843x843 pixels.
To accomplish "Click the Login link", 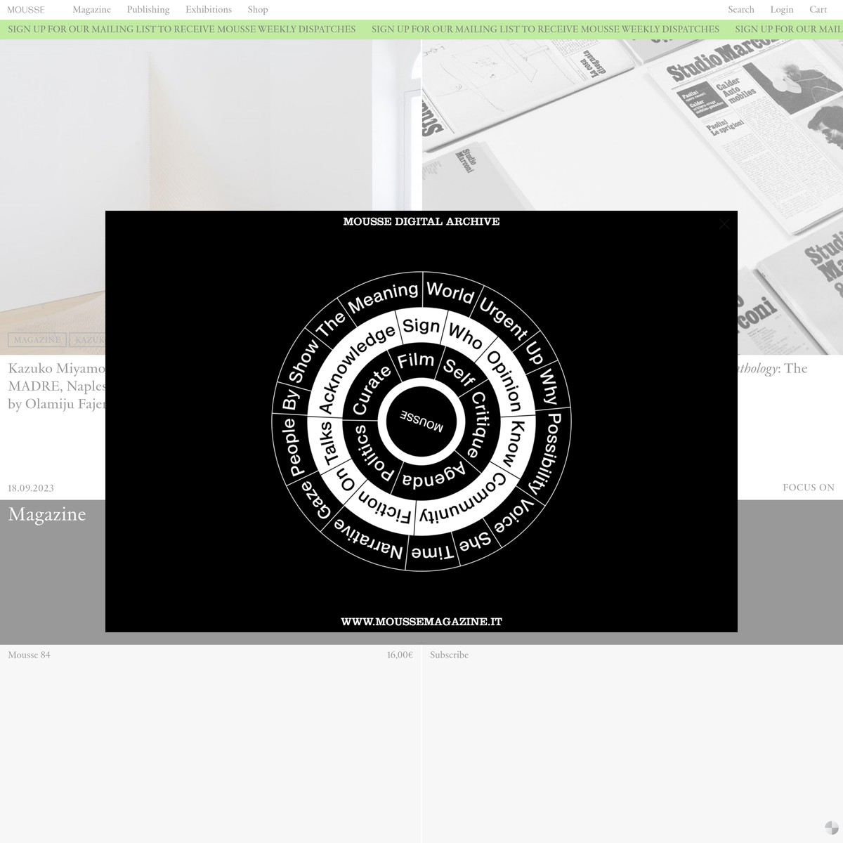I will pos(781,9).
